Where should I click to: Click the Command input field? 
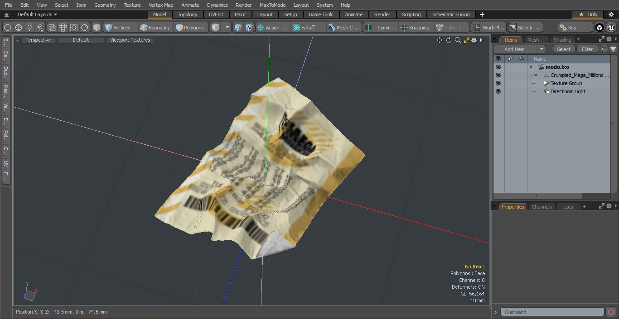click(x=552, y=312)
